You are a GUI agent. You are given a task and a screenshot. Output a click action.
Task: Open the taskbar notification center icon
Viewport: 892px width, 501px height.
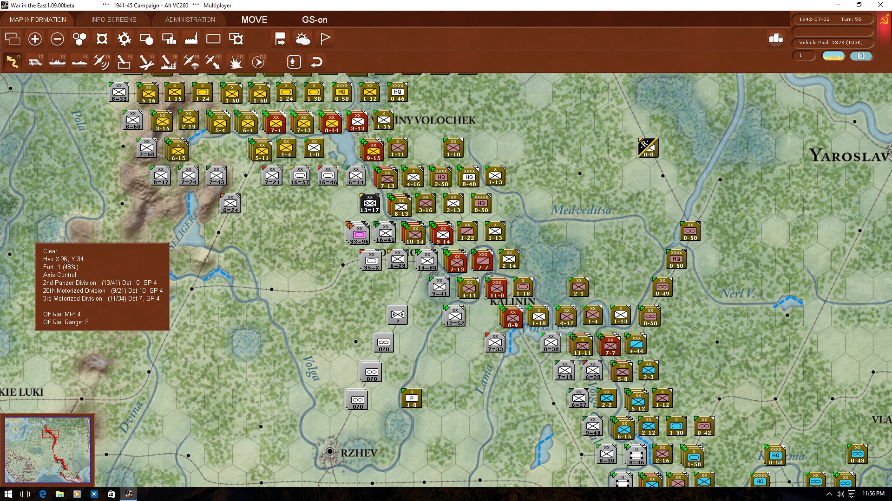[852, 494]
